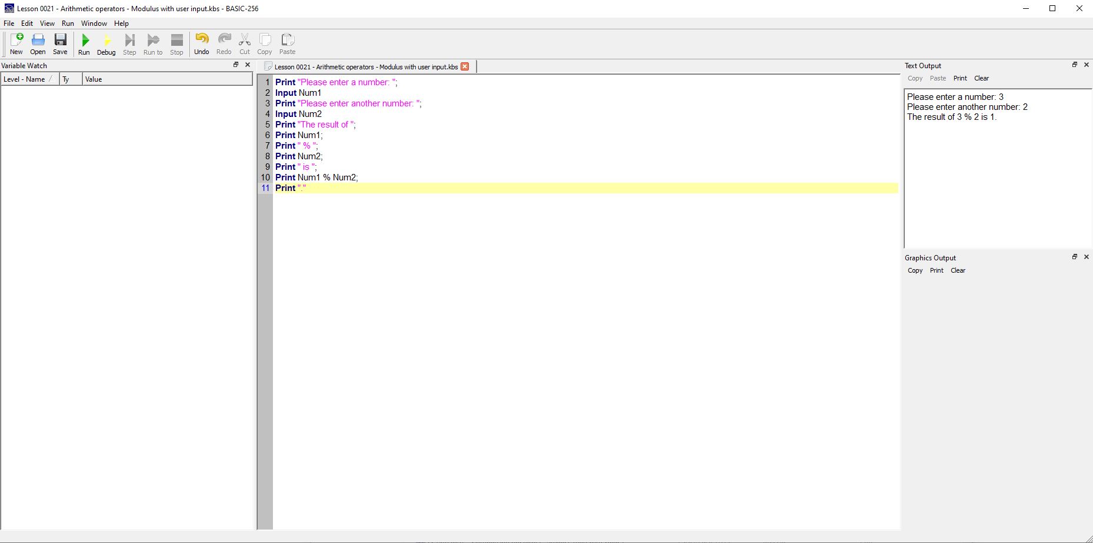Clear the Text Output contents
The image size is (1093, 543).
981,78
